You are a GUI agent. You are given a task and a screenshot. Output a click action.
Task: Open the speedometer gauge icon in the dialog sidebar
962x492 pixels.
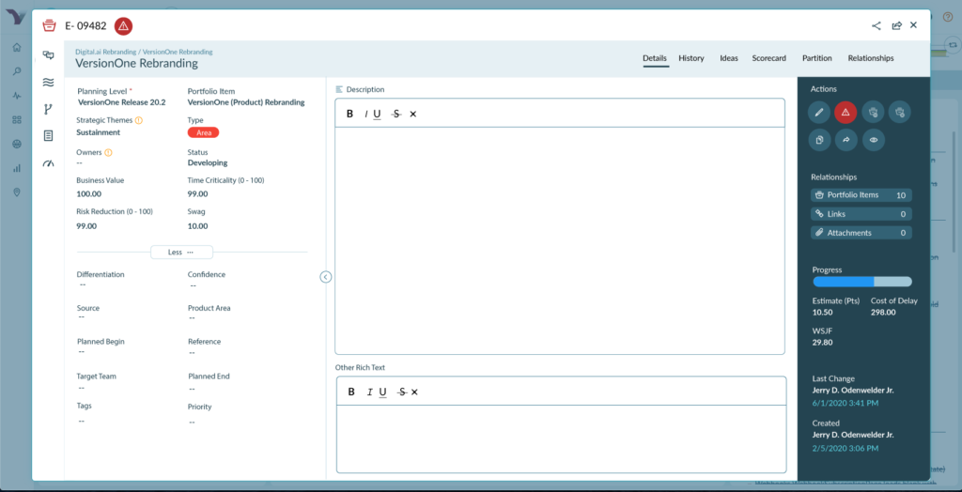coord(49,163)
